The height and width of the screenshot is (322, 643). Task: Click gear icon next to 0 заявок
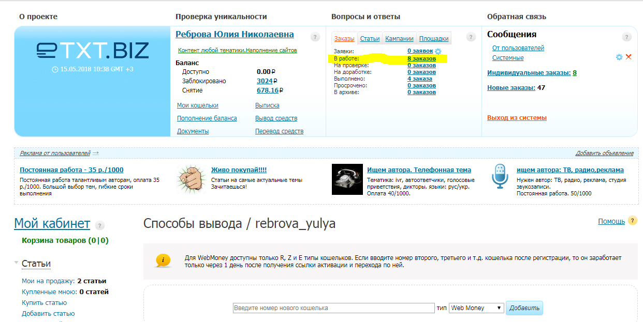438,51
